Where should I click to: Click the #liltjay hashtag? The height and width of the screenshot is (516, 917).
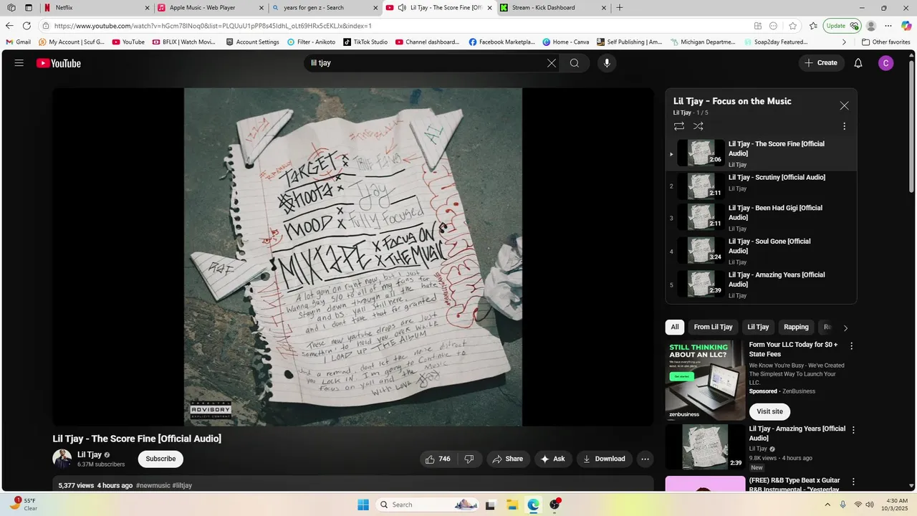click(x=182, y=485)
